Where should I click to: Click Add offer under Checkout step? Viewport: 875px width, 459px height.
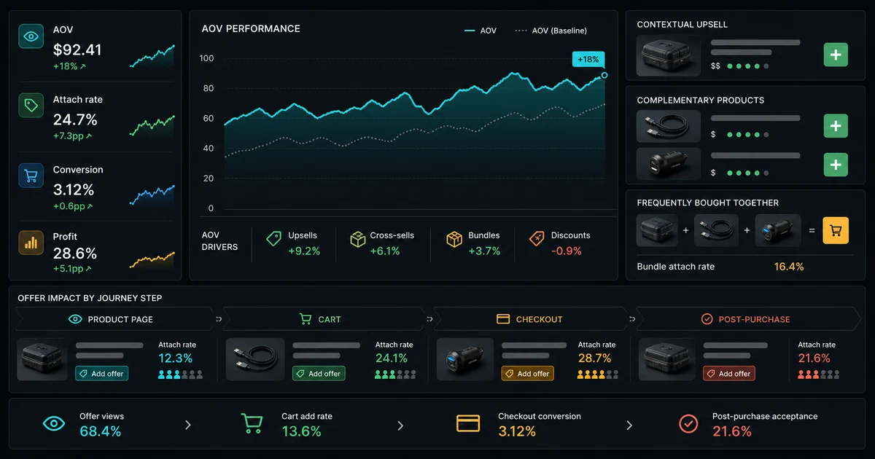tap(527, 373)
